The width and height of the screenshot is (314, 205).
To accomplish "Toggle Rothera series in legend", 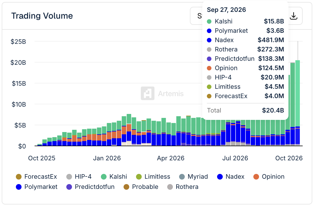I will (x=183, y=187).
